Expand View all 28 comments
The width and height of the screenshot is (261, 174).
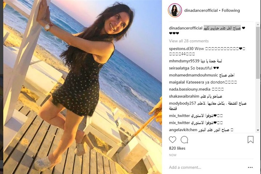point(189,41)
